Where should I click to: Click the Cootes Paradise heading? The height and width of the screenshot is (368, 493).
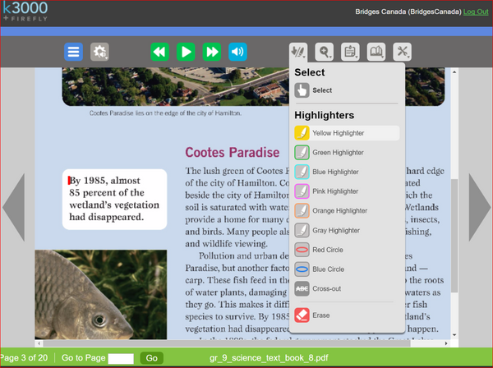(x=232, y=153)
